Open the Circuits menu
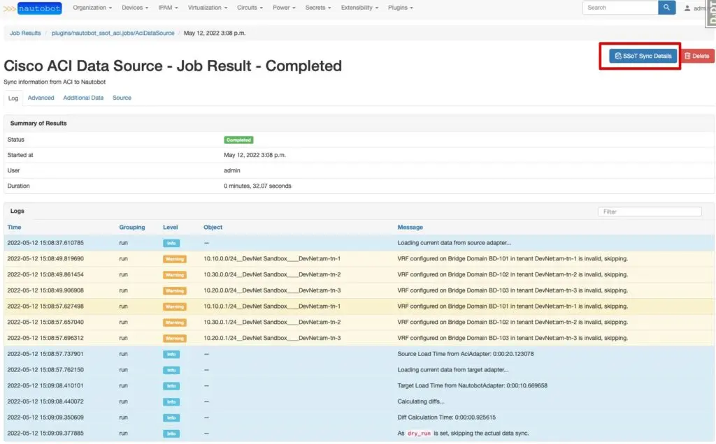716x444 pixels. tap(250, 8)
